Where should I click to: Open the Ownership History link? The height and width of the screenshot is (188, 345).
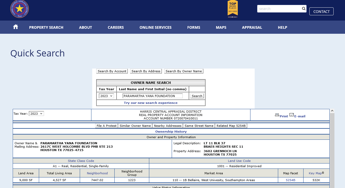(171, 132)
